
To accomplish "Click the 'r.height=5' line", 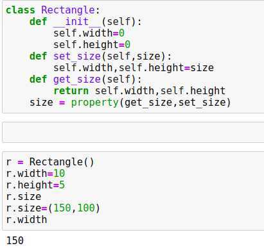I will (x=35, y=185).
